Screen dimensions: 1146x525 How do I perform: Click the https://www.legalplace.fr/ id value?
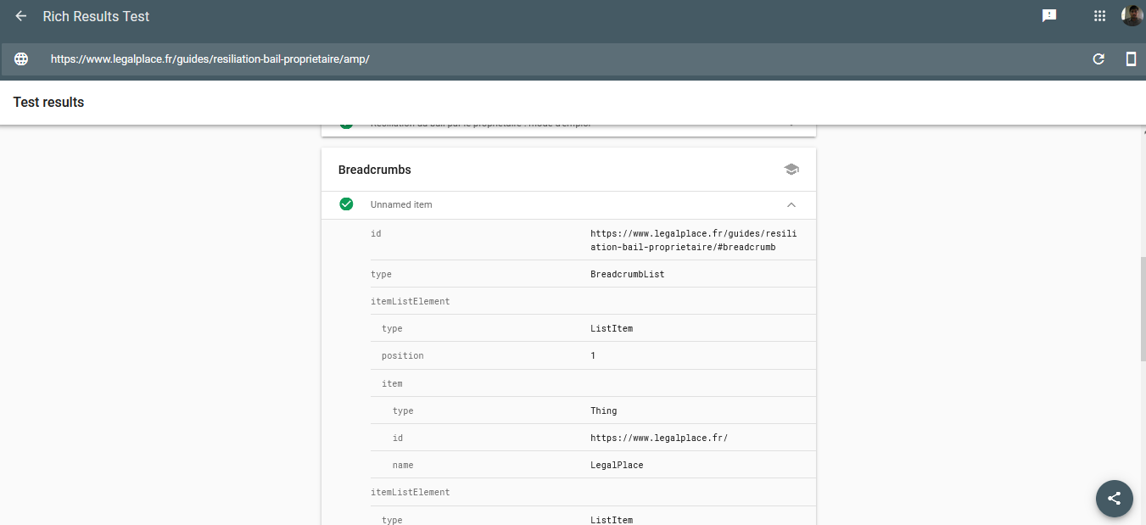[659, 438]
